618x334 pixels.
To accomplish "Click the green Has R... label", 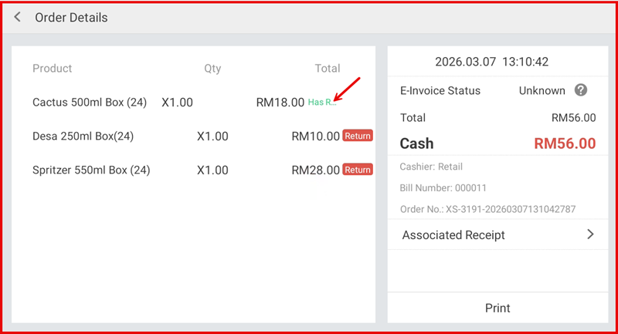I will point(322,103).
